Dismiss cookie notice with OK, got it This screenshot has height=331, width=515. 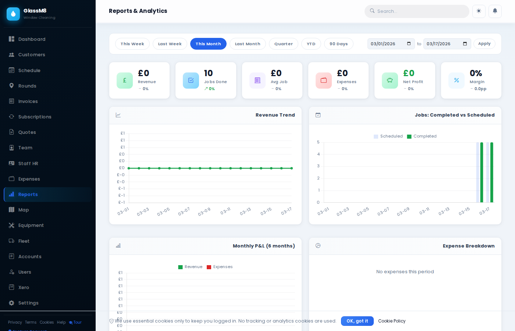tap(357, 321)
